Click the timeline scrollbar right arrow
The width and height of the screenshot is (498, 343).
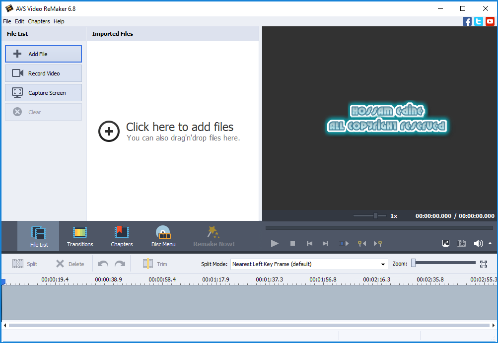click(493, 325)
